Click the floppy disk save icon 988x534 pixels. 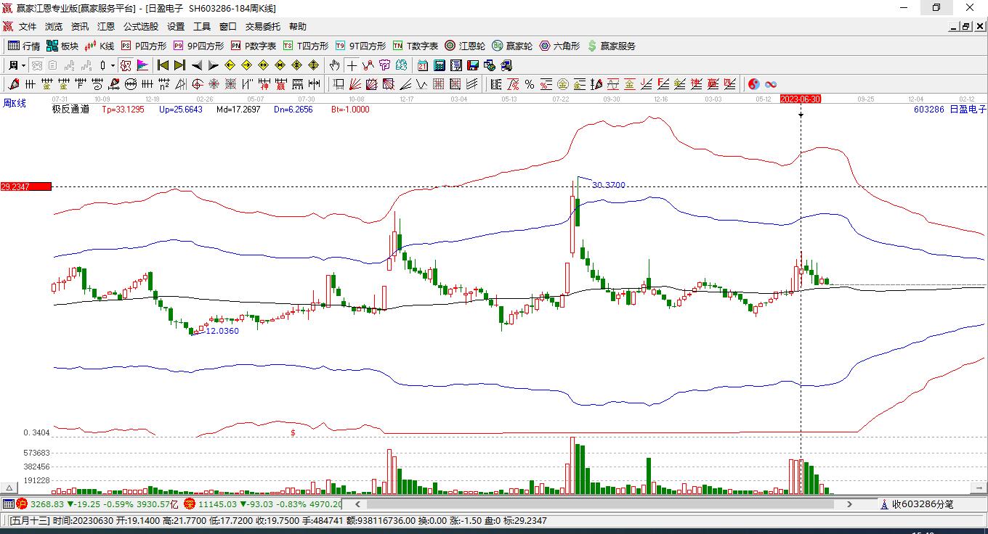pos(472,65)
